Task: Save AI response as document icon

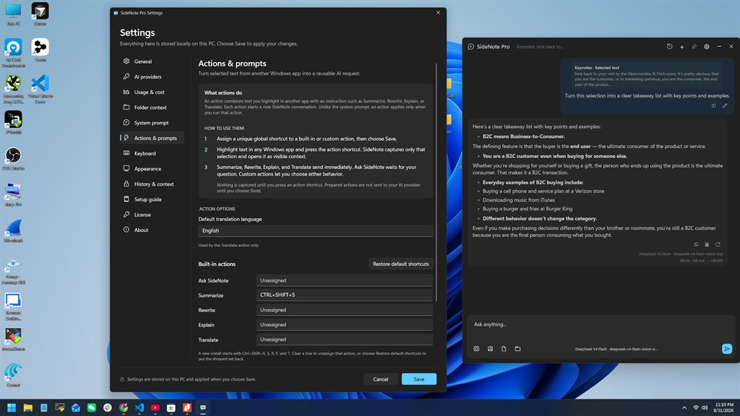Action: click(x=707, y=244)
